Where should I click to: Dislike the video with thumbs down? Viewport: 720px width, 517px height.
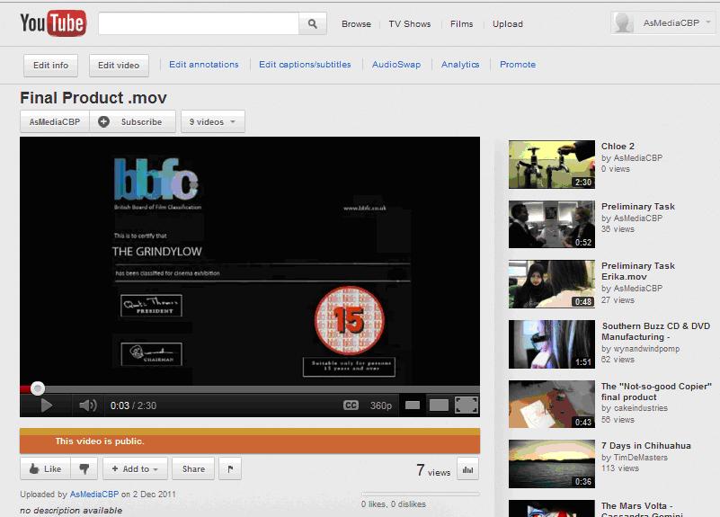tap(84, 468)
